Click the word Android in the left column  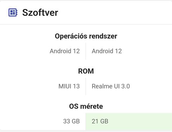[x=61, y=51]
